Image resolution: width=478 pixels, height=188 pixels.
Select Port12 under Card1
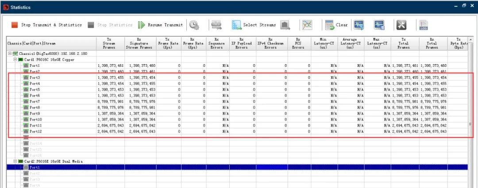[x=35, y=131]
